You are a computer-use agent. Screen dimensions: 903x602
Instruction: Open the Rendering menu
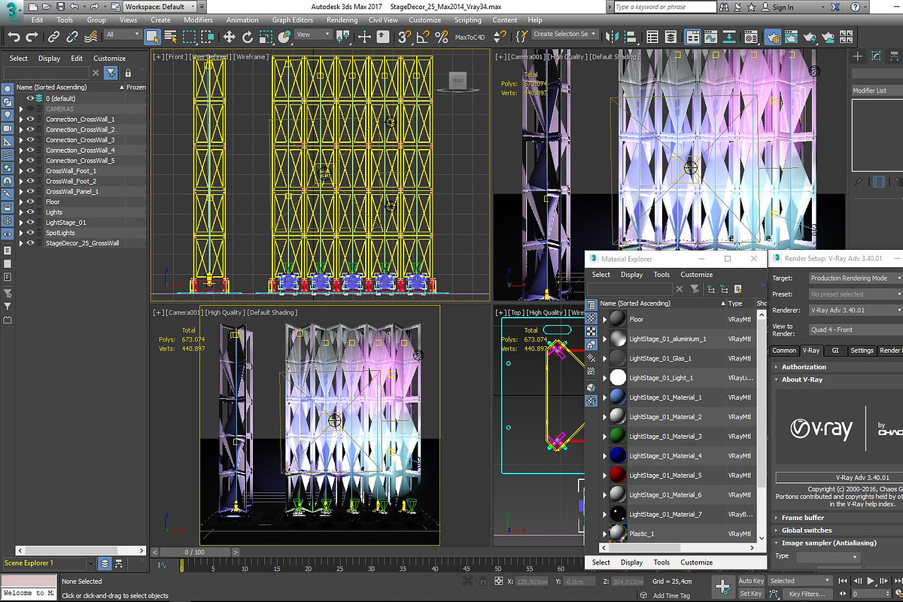pos(342,20)
